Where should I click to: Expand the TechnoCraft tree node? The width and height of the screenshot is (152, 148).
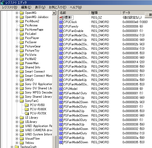coord(12,147)
